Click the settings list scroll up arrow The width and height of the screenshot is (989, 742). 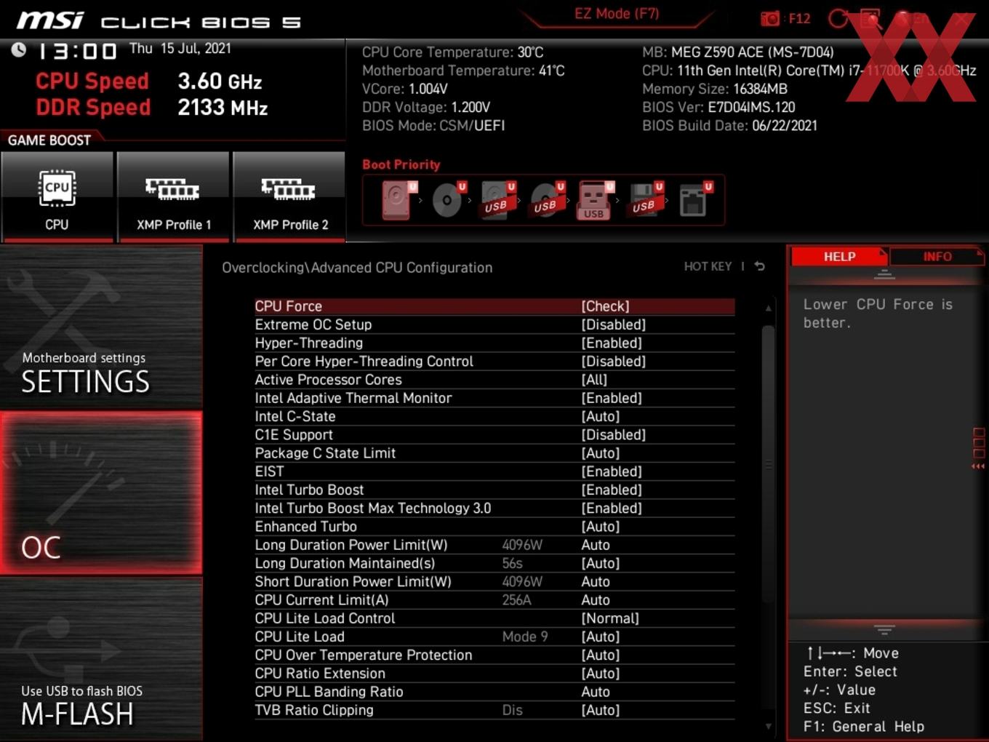[x=769, y=308]
